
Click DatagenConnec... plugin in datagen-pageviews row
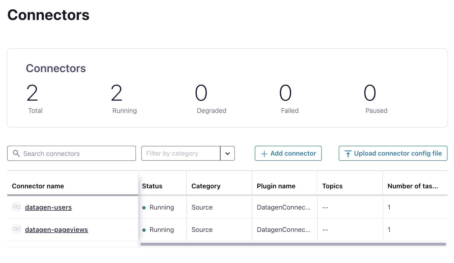(x=283, y=230)
